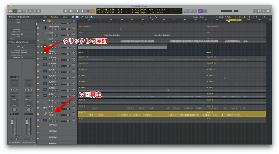Screen dimensions: 279x154
Task: Expand the eDR track stack triangle
Action: tap(42, 46)
